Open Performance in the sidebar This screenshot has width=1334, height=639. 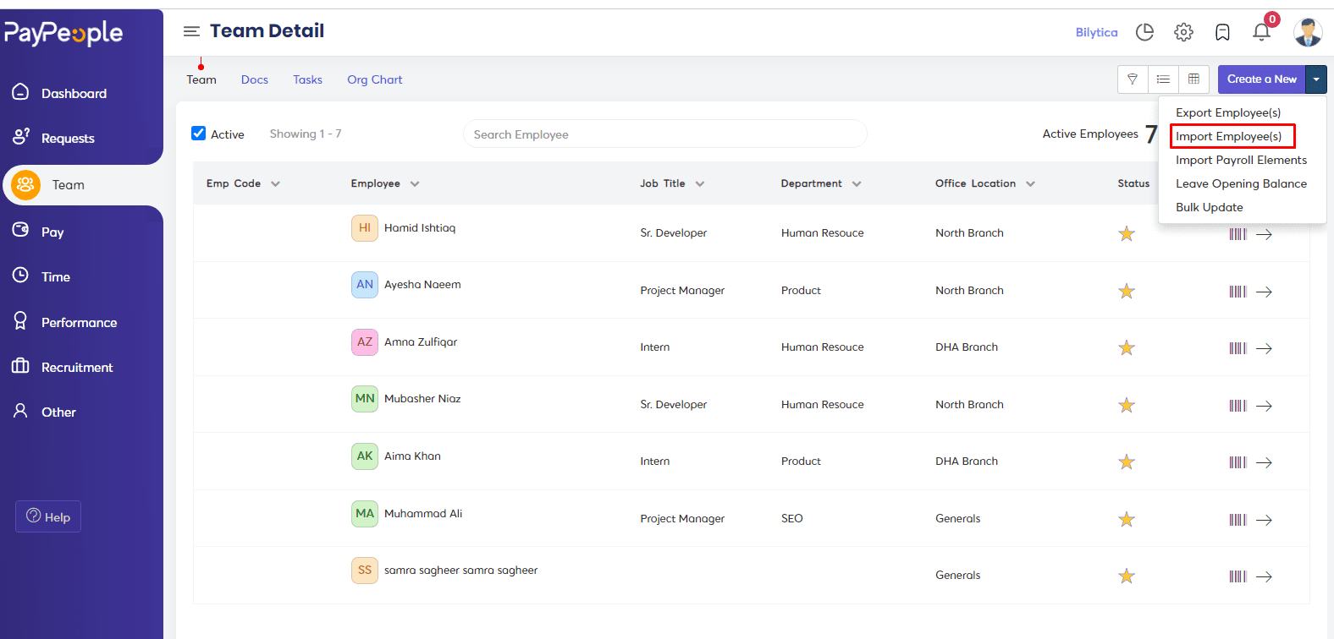[79, 322]
